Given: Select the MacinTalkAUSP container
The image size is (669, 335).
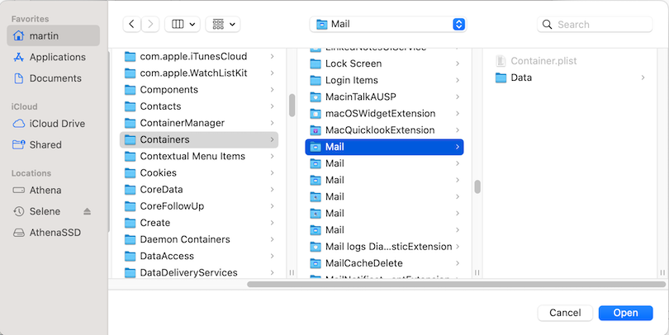Looking at the screenshot, I should (384, 97).
